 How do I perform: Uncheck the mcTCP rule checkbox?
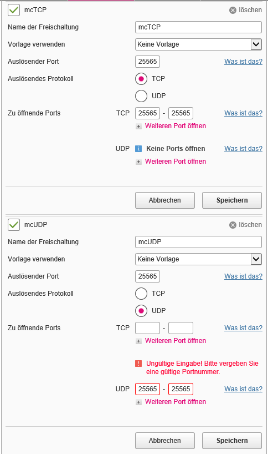(14, 10)
